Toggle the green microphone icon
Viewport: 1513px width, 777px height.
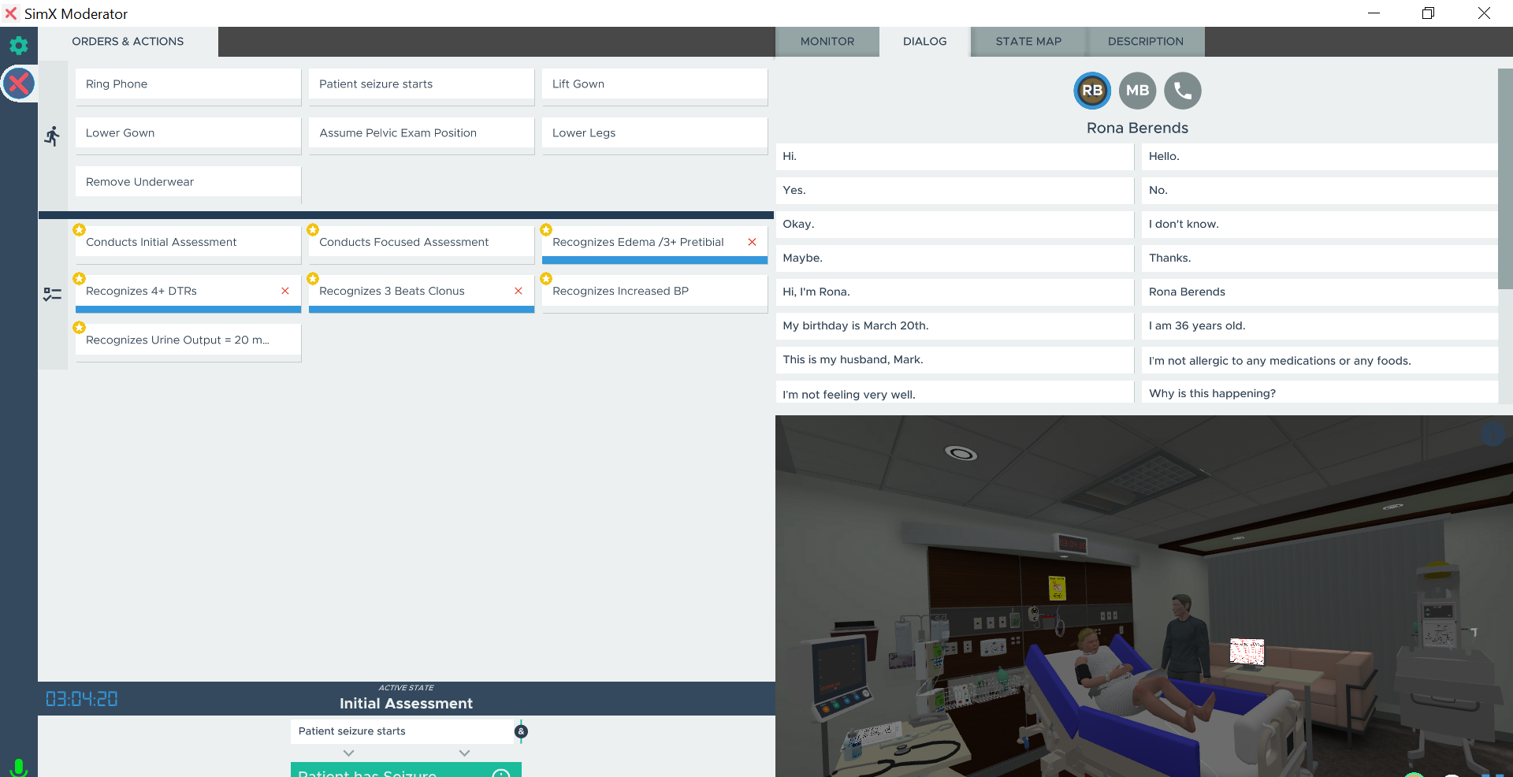click(x=18, y=767)
